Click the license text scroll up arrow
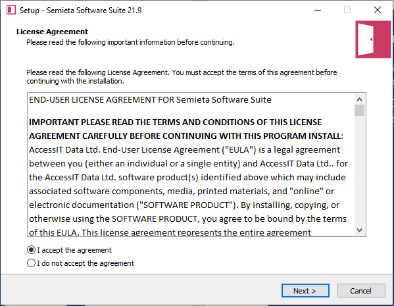The image size is (394, 306). click(360, 99)
